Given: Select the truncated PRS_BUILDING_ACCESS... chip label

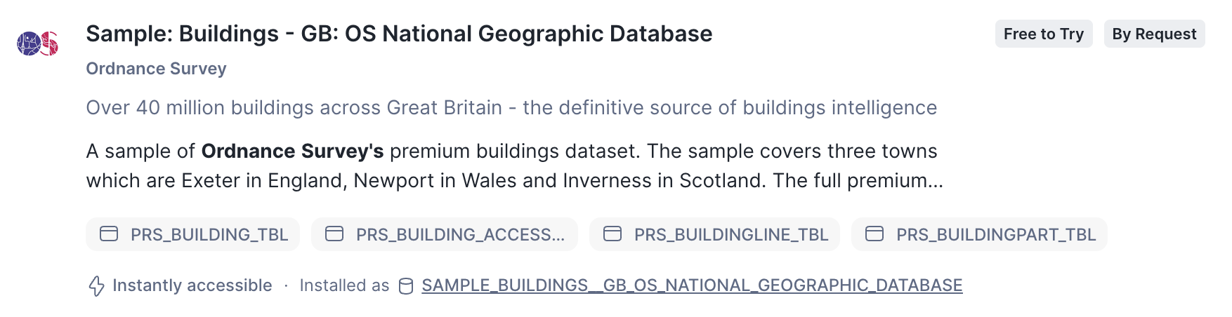Looking at the screenshot, I should [460, 235].
